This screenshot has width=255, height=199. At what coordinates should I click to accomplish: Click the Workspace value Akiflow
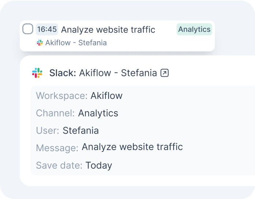coord(107,96)
